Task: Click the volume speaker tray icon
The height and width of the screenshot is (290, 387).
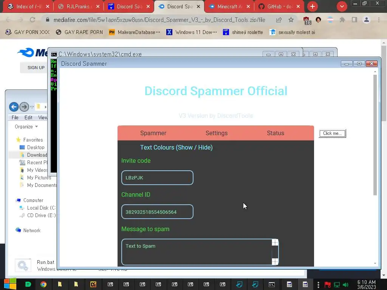Action: coord(346,285)
